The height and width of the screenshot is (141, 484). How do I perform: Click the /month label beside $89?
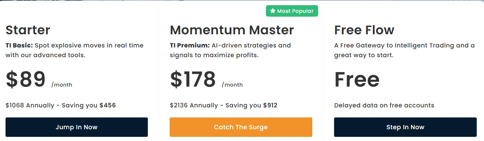point(62,85)
